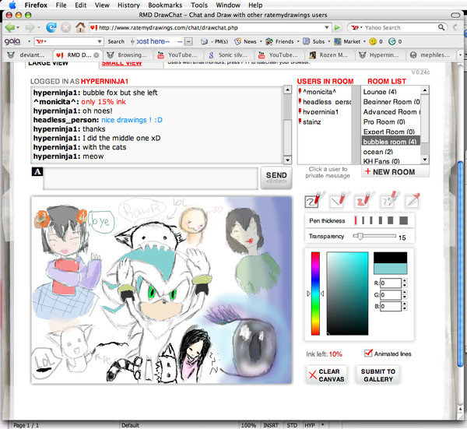Select the eraser drawing tool

389,201
